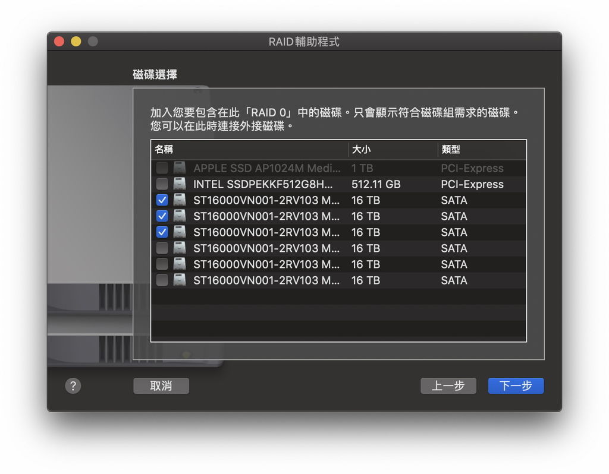Click fifth ST16000VN001 row's drive icon
609x474 pixels.
click(180, 264)
